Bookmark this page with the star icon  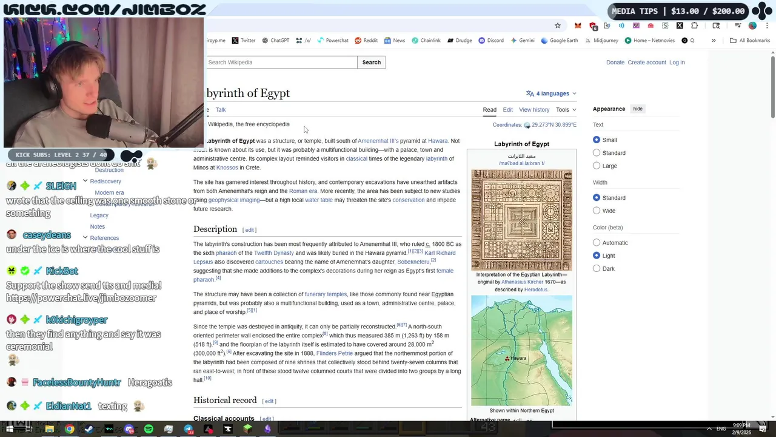(558, 25)
